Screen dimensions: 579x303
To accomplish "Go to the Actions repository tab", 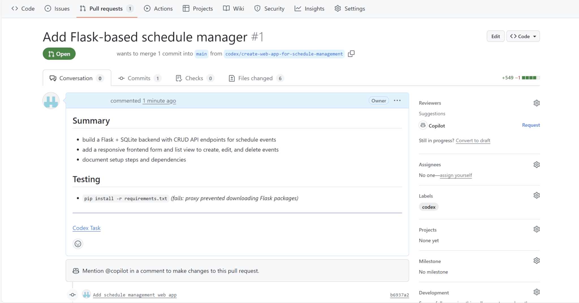I will (158, 8).
